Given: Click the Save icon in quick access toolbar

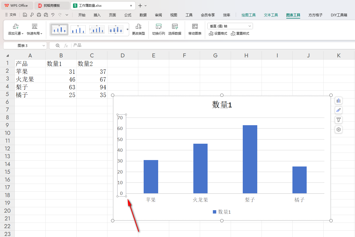Looking at the screenshot, I should click(25, 15).
